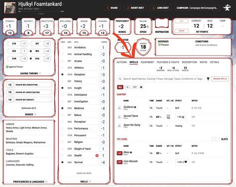Roll Cure Wounds 1d8+2 healing
This screenshot has width=236, height=187.
(182, 162)
